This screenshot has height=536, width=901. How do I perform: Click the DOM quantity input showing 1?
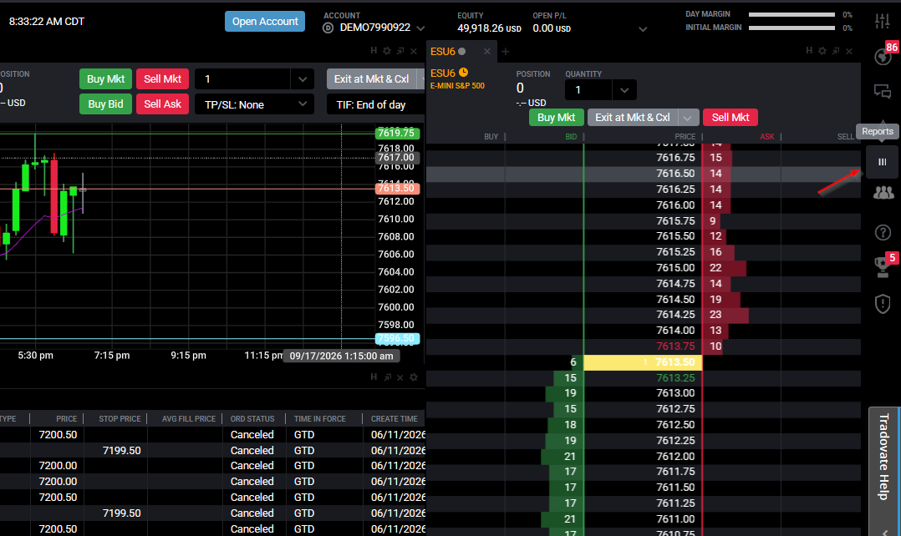pyautogui.click(x=588, y=90)
